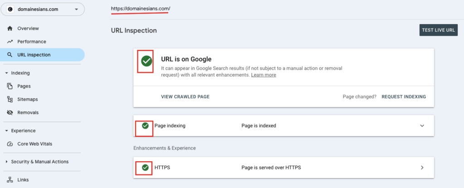Click VIEW CRAWLED PAGE
This screenshot has width=464, height=188.
coord(185,97)
